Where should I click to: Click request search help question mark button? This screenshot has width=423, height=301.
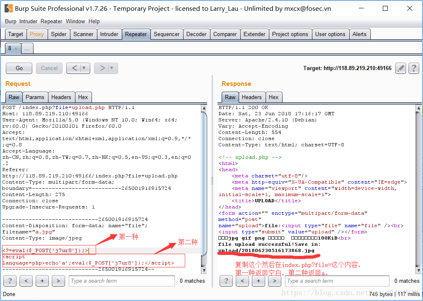coord(10,281)
